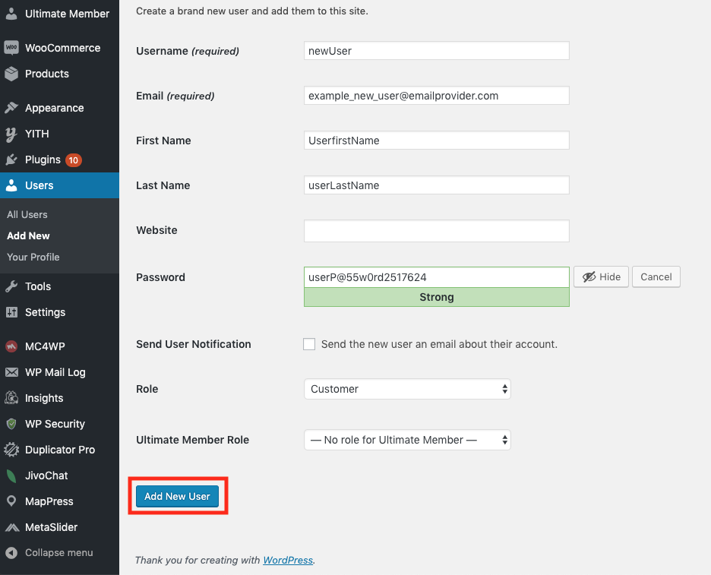Enable Send User Notification checkbox

[x=309, y=344]
